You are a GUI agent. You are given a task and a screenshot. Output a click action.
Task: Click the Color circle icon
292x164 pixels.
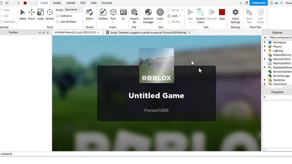click(160, 12)
